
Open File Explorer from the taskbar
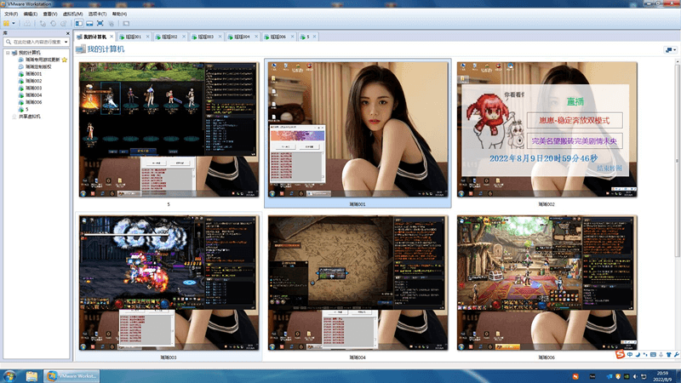click(31, 376)
